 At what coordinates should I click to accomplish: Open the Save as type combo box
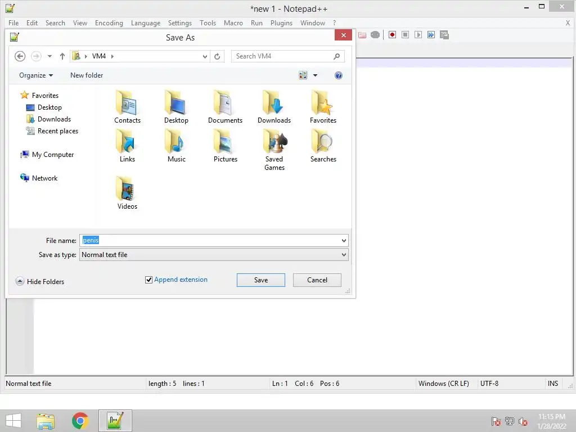coord(214,255)
